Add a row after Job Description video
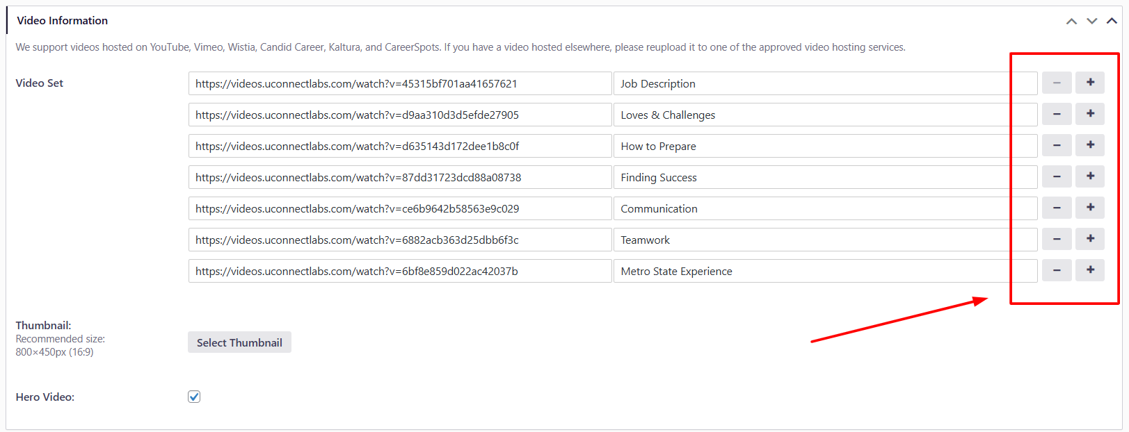The height and width of the screenshot is (432, 1129). click(x=1089, y=83)
